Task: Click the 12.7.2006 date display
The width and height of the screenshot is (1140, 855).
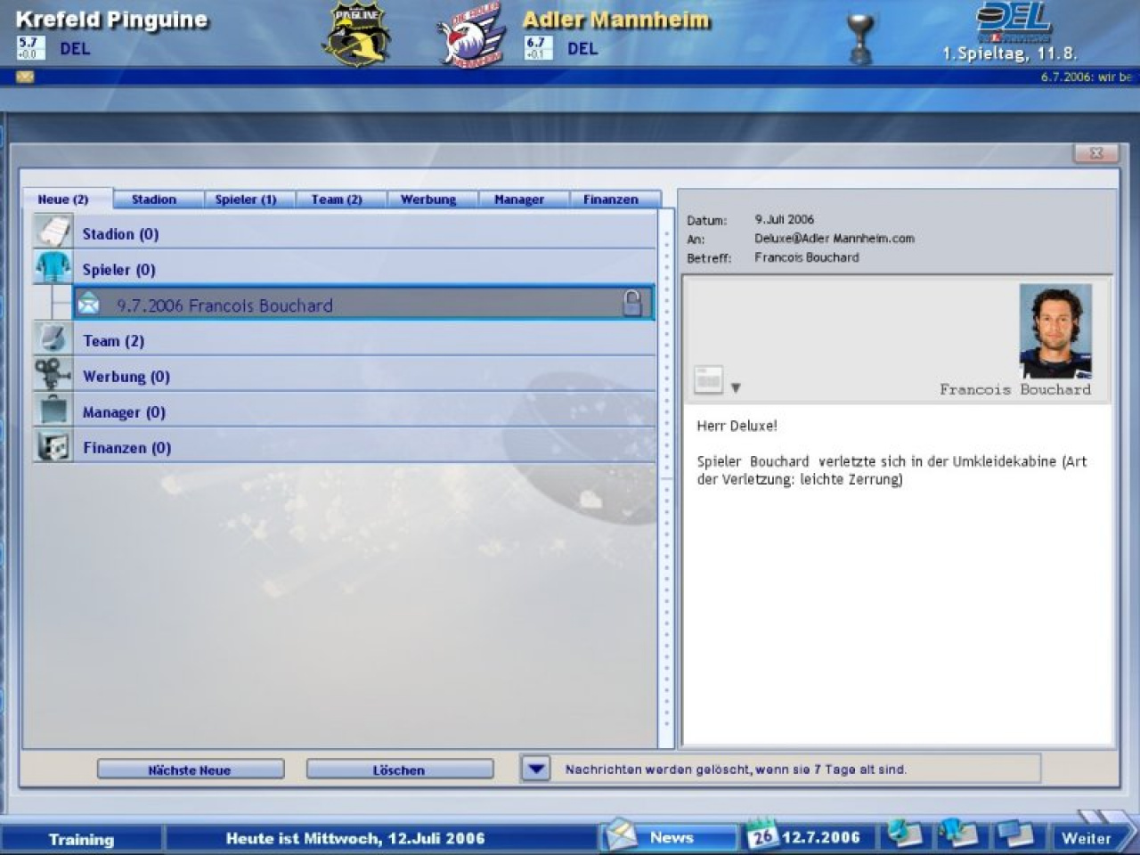Action: pos(820,836)
